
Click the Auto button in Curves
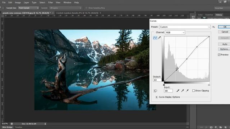[x=225, y=44]
